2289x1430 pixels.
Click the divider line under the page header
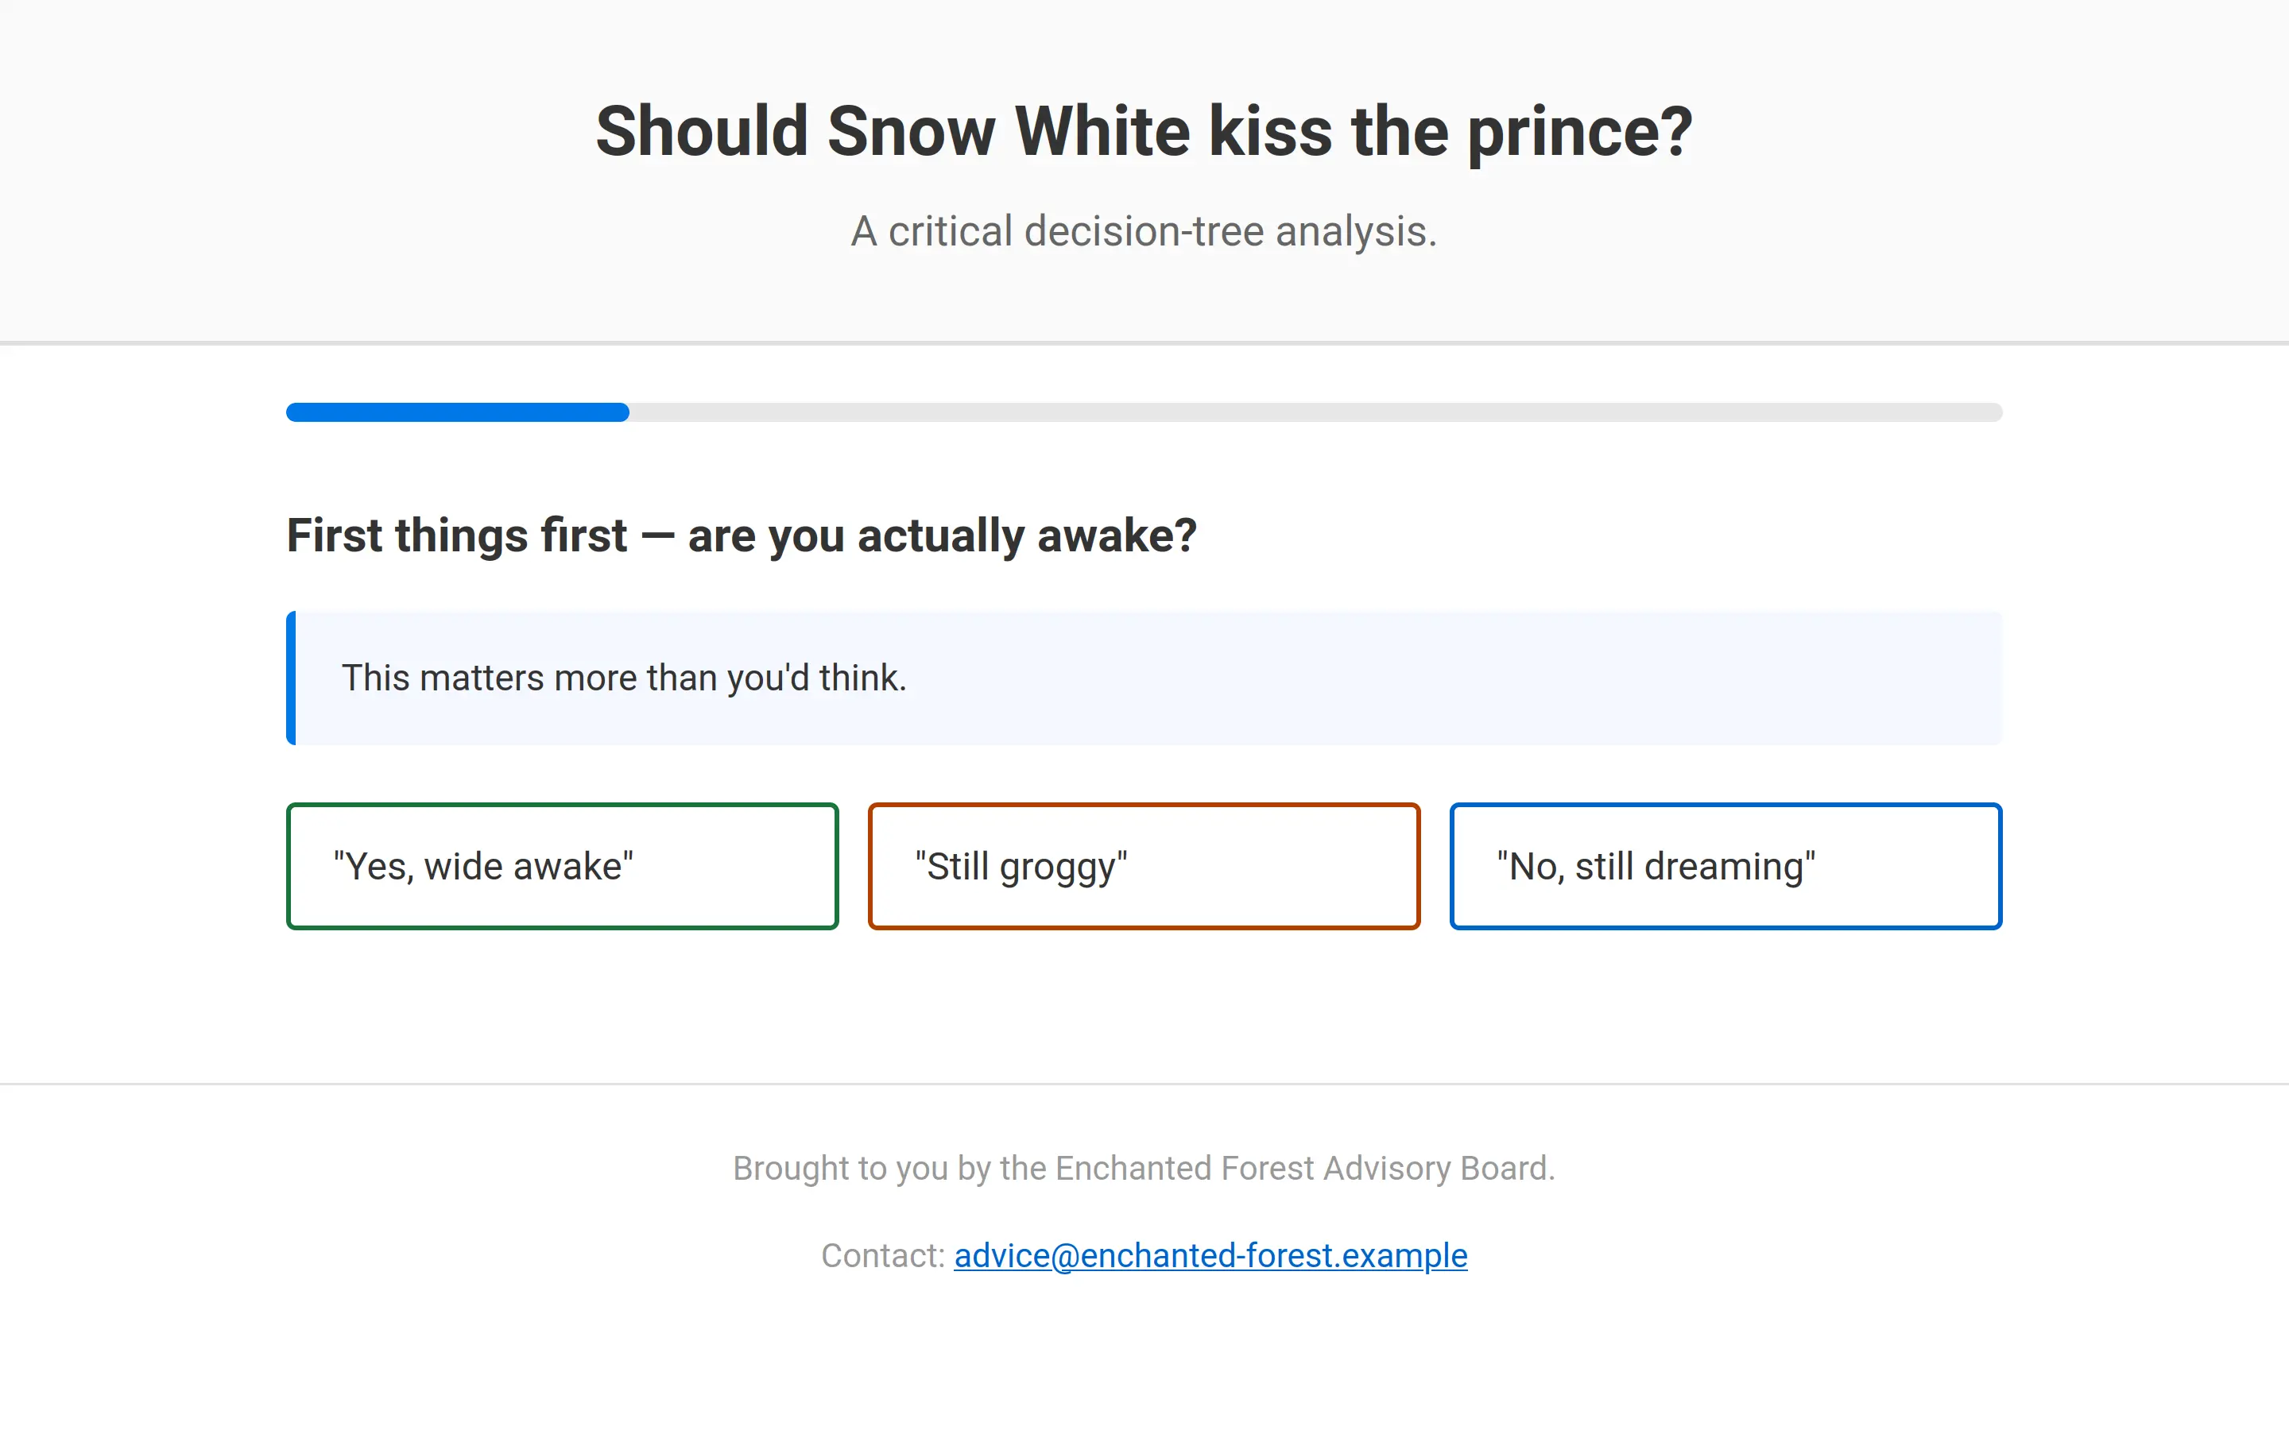(x=1144, y=342)
